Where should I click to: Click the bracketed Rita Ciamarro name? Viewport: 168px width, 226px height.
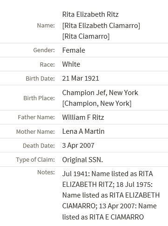pos(86,36)
